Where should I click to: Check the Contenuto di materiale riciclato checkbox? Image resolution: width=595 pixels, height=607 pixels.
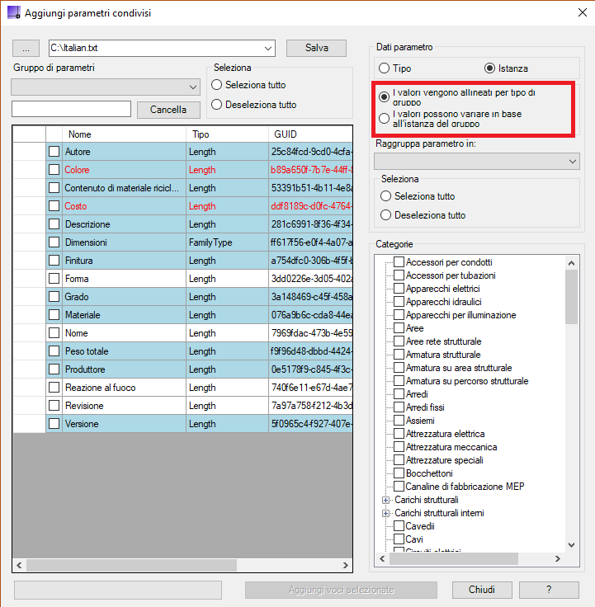tap(54, 188)
